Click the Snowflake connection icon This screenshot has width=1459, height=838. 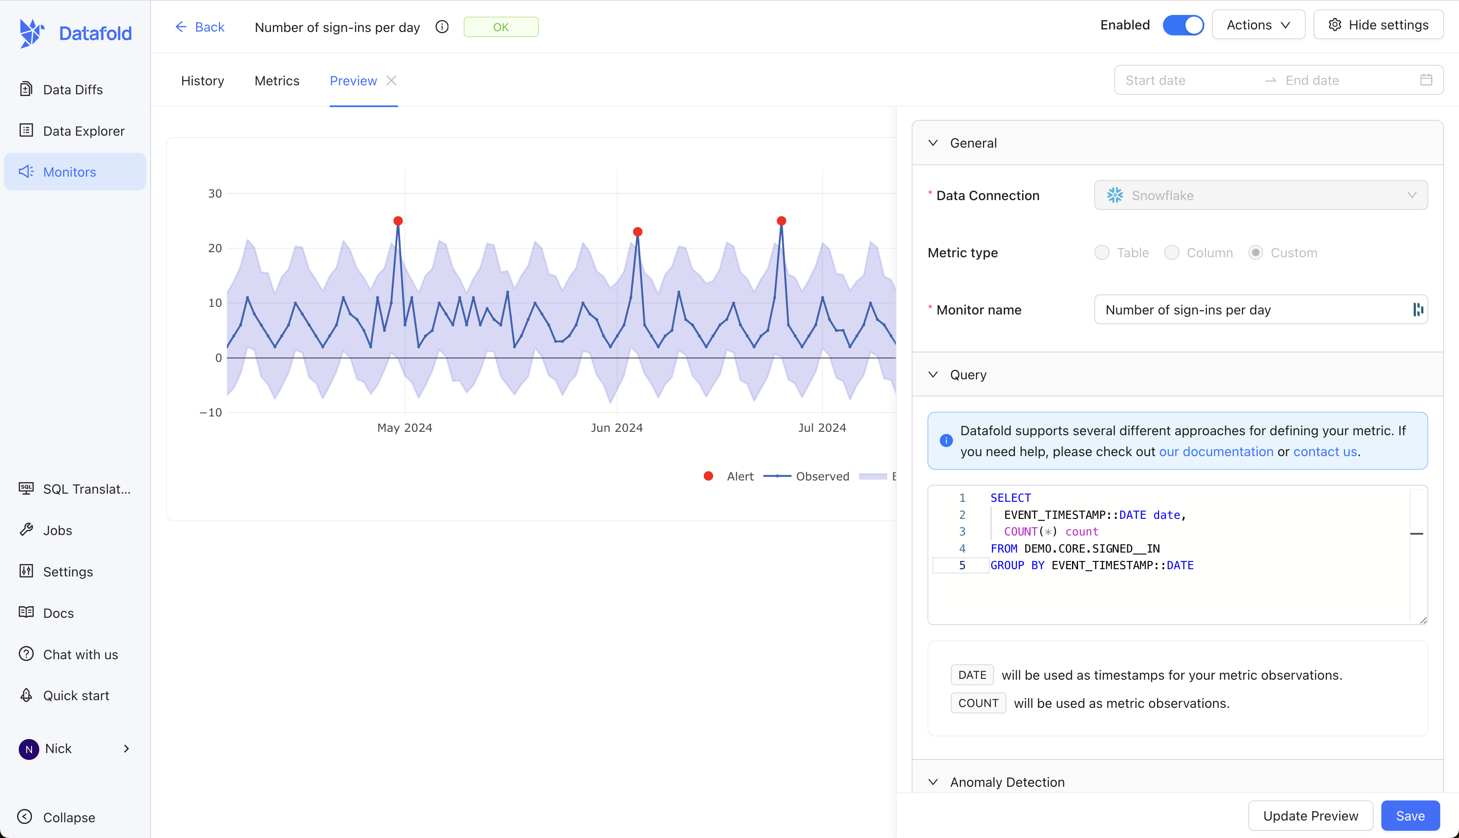click(x=1115, y=195)
